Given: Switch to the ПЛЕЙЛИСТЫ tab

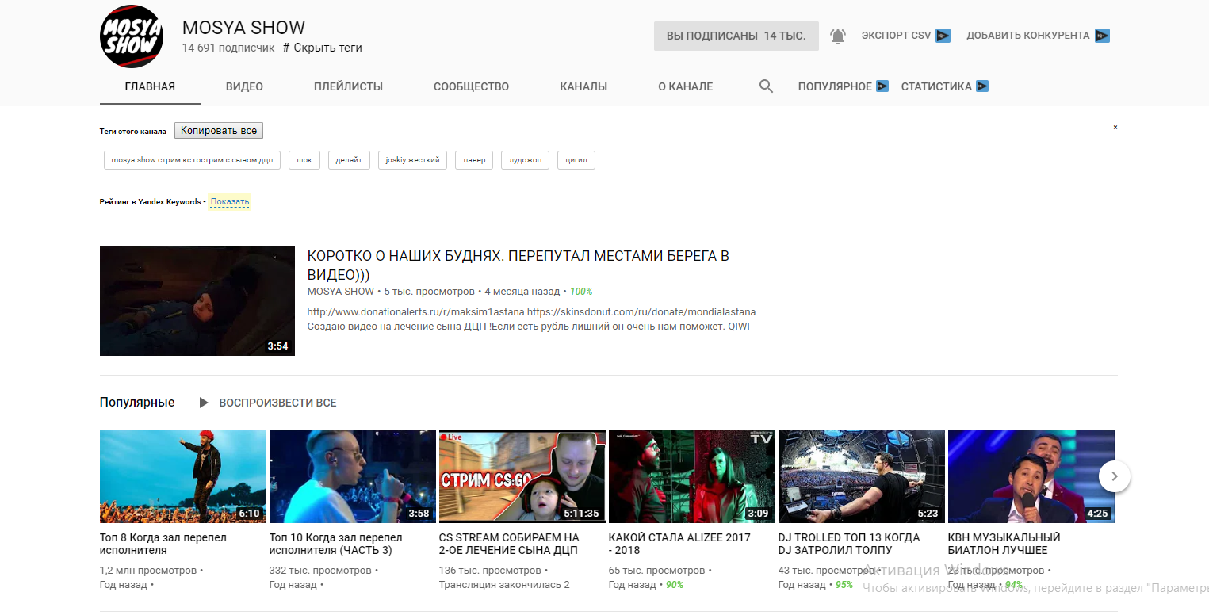Looking at the screenshot, I should pyautogui.click(x=348, y=86).
